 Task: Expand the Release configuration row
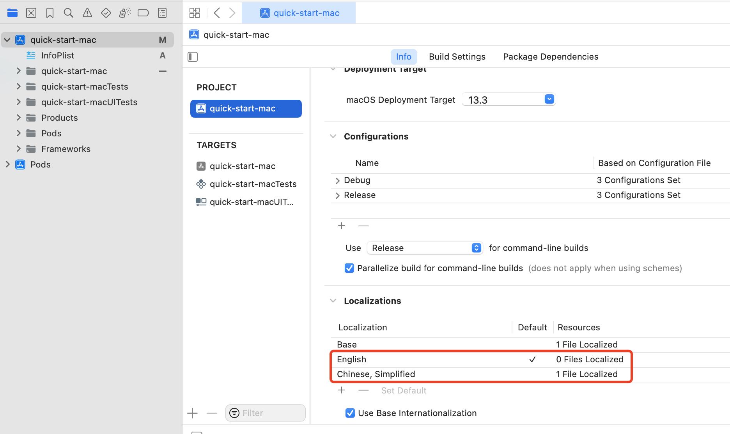337,195
